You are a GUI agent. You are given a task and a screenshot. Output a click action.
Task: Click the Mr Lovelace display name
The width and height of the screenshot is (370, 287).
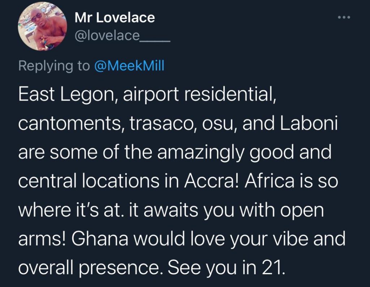click(x=115, y=18)
